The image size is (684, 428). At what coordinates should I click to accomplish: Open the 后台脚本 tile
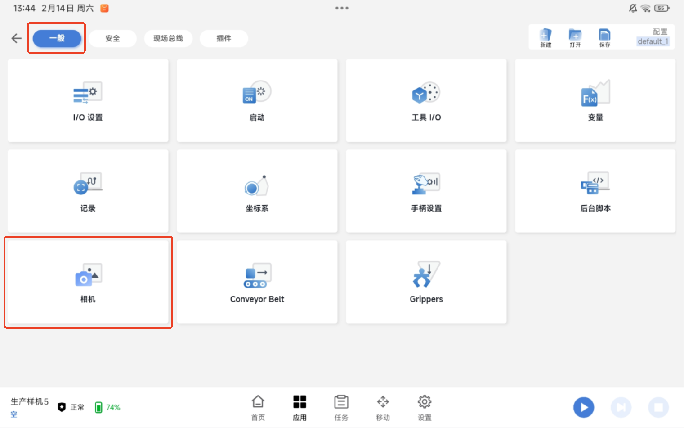[595, 191]
